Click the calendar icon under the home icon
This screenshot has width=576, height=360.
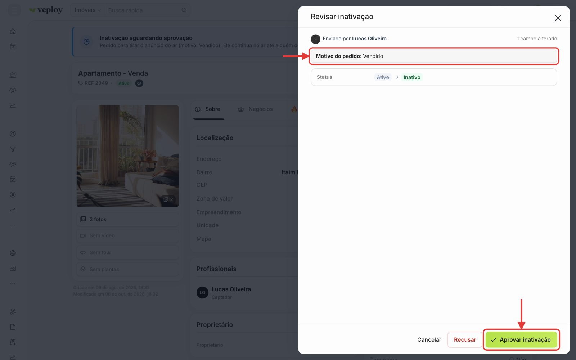tap(13, 46)
